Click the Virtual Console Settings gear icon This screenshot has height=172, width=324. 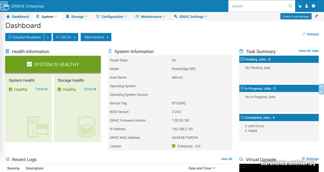(303, 158)
